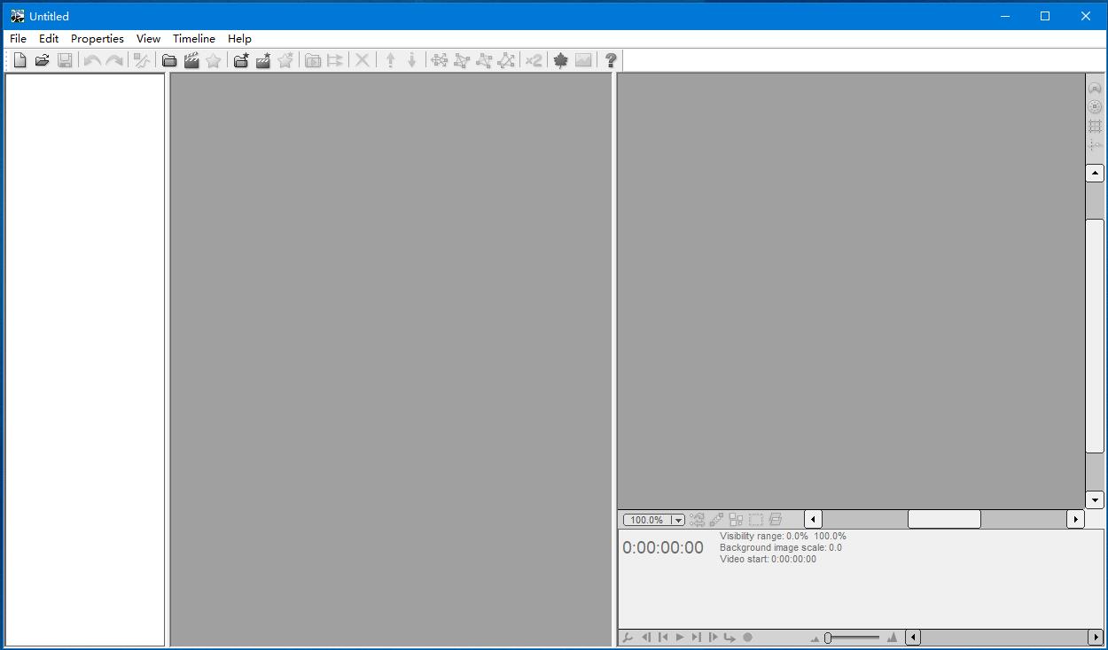Image resolution: width=1108 pixels, height=650 pixels.
Task: Click the move-down arrow icon
Action: tap(412, 60)
